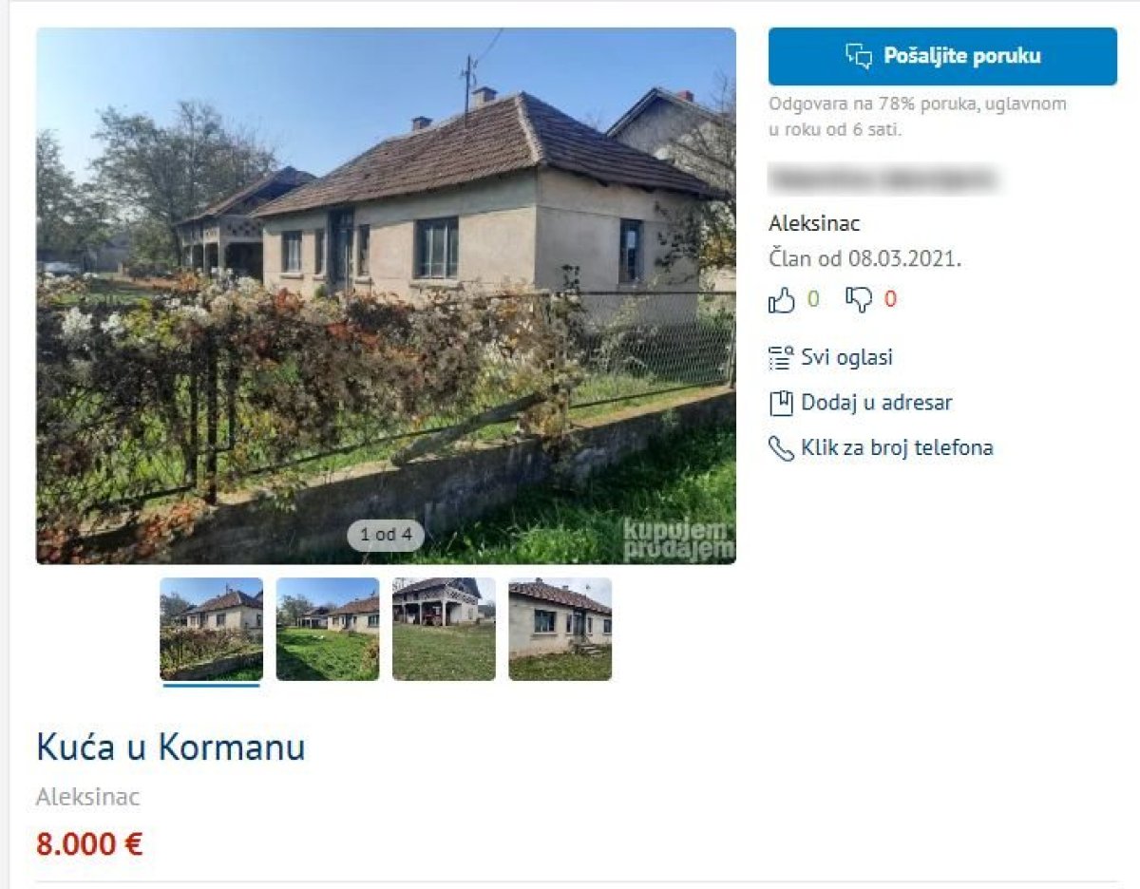
Task: Click the 1 od 4 photo counter
Action: (386, 535)
